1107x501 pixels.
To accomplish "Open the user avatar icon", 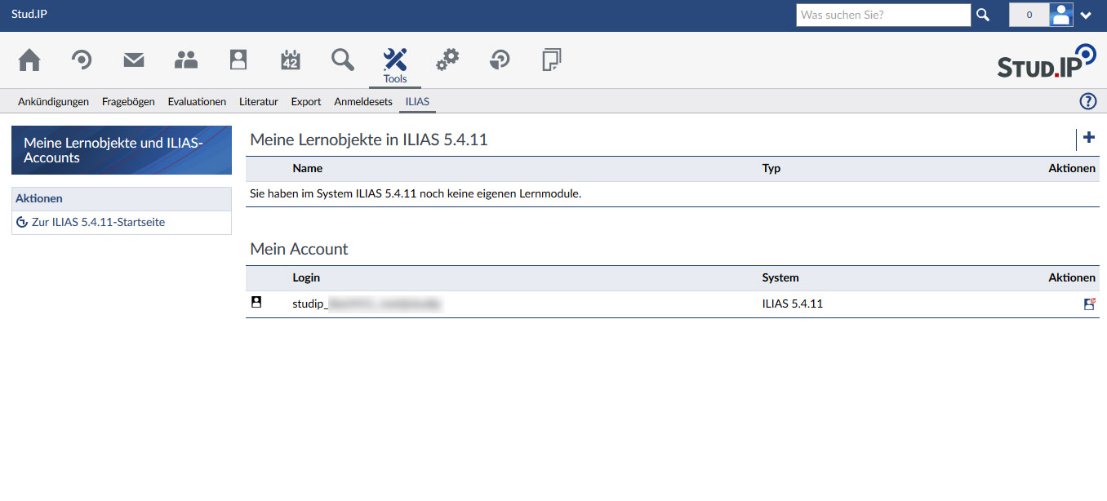I will pos(1060,15).
